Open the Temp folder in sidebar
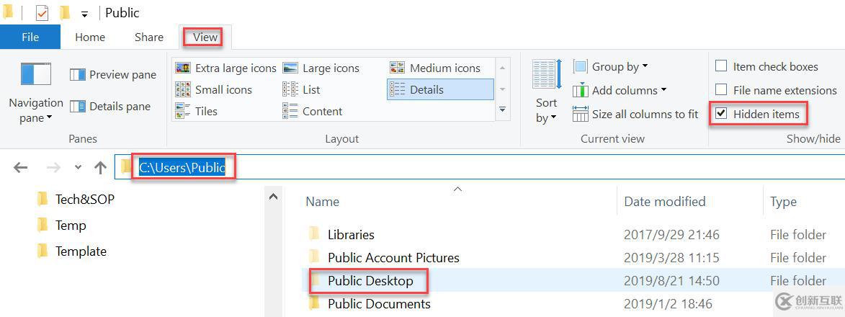Image resolution: width=845 pixels, height=317 pixels. [71, 225]
